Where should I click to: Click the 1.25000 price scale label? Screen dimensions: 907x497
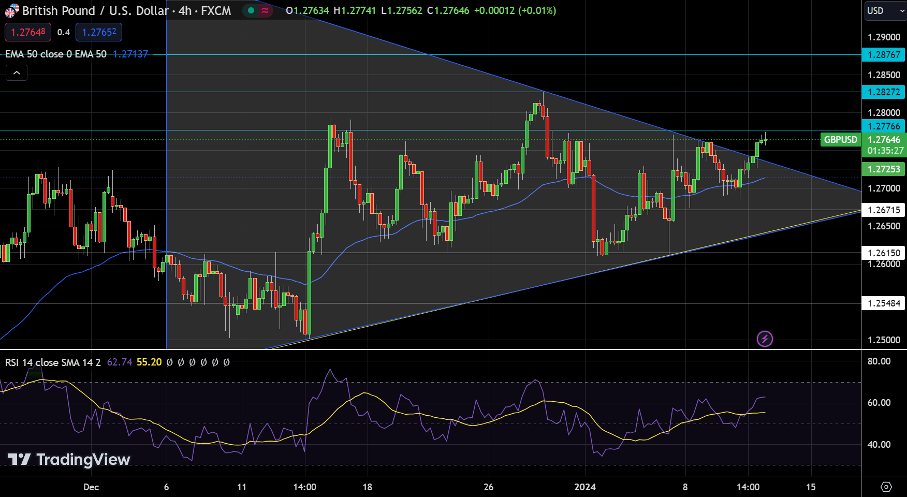tap(884, 340)
